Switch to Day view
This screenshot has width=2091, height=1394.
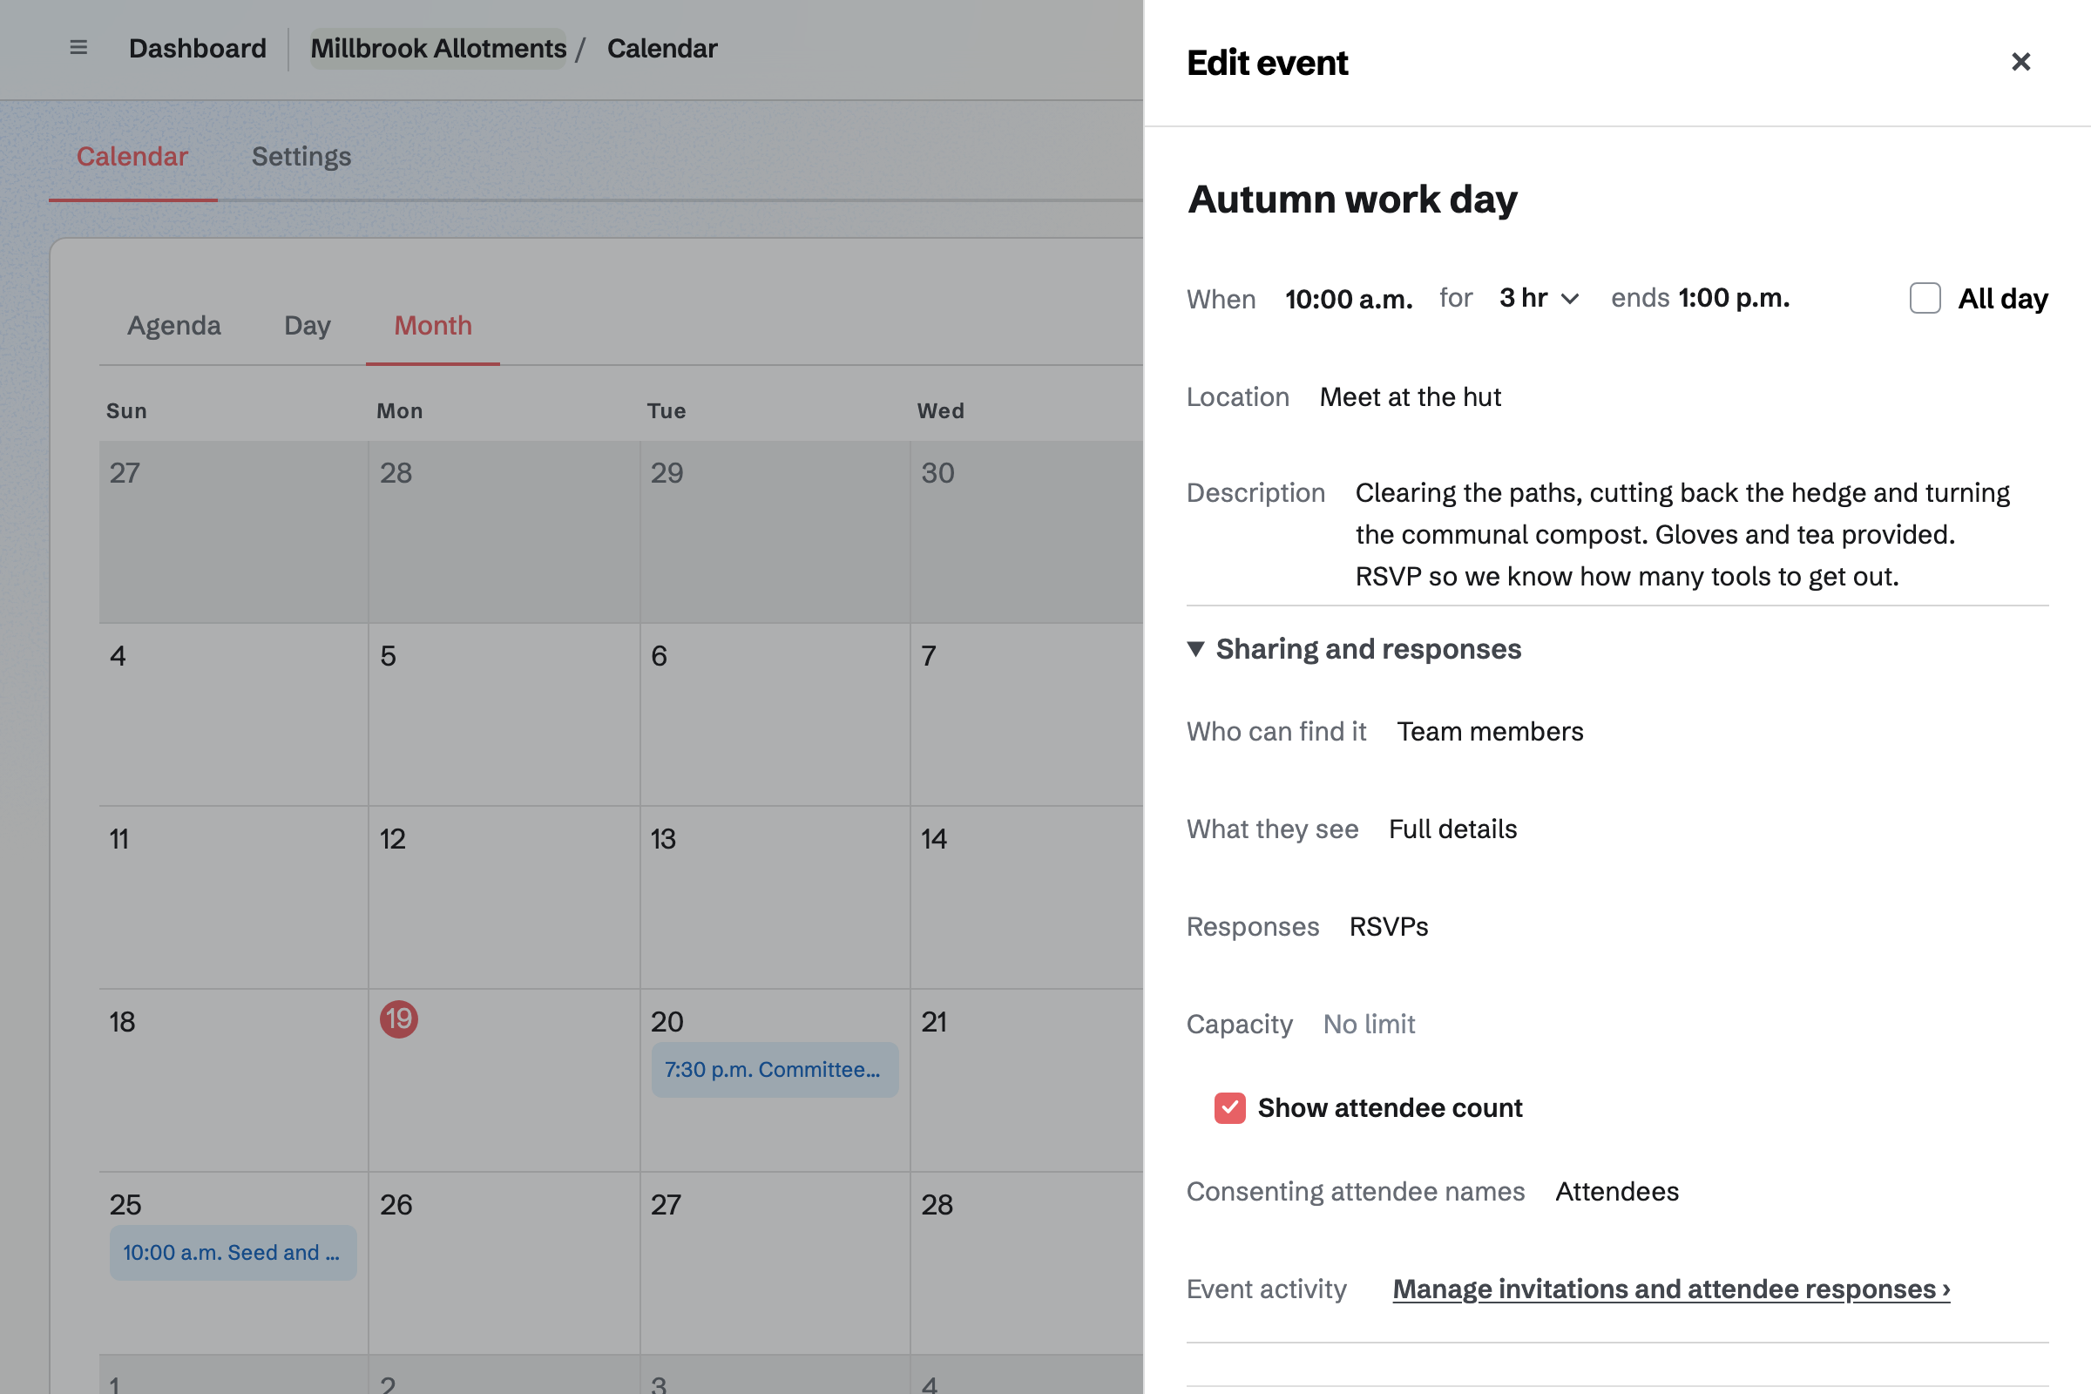tap(308, 325)
